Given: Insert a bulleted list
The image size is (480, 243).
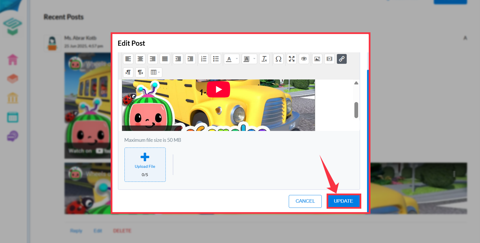Looking at the screenshot, I should pos(216,59).
